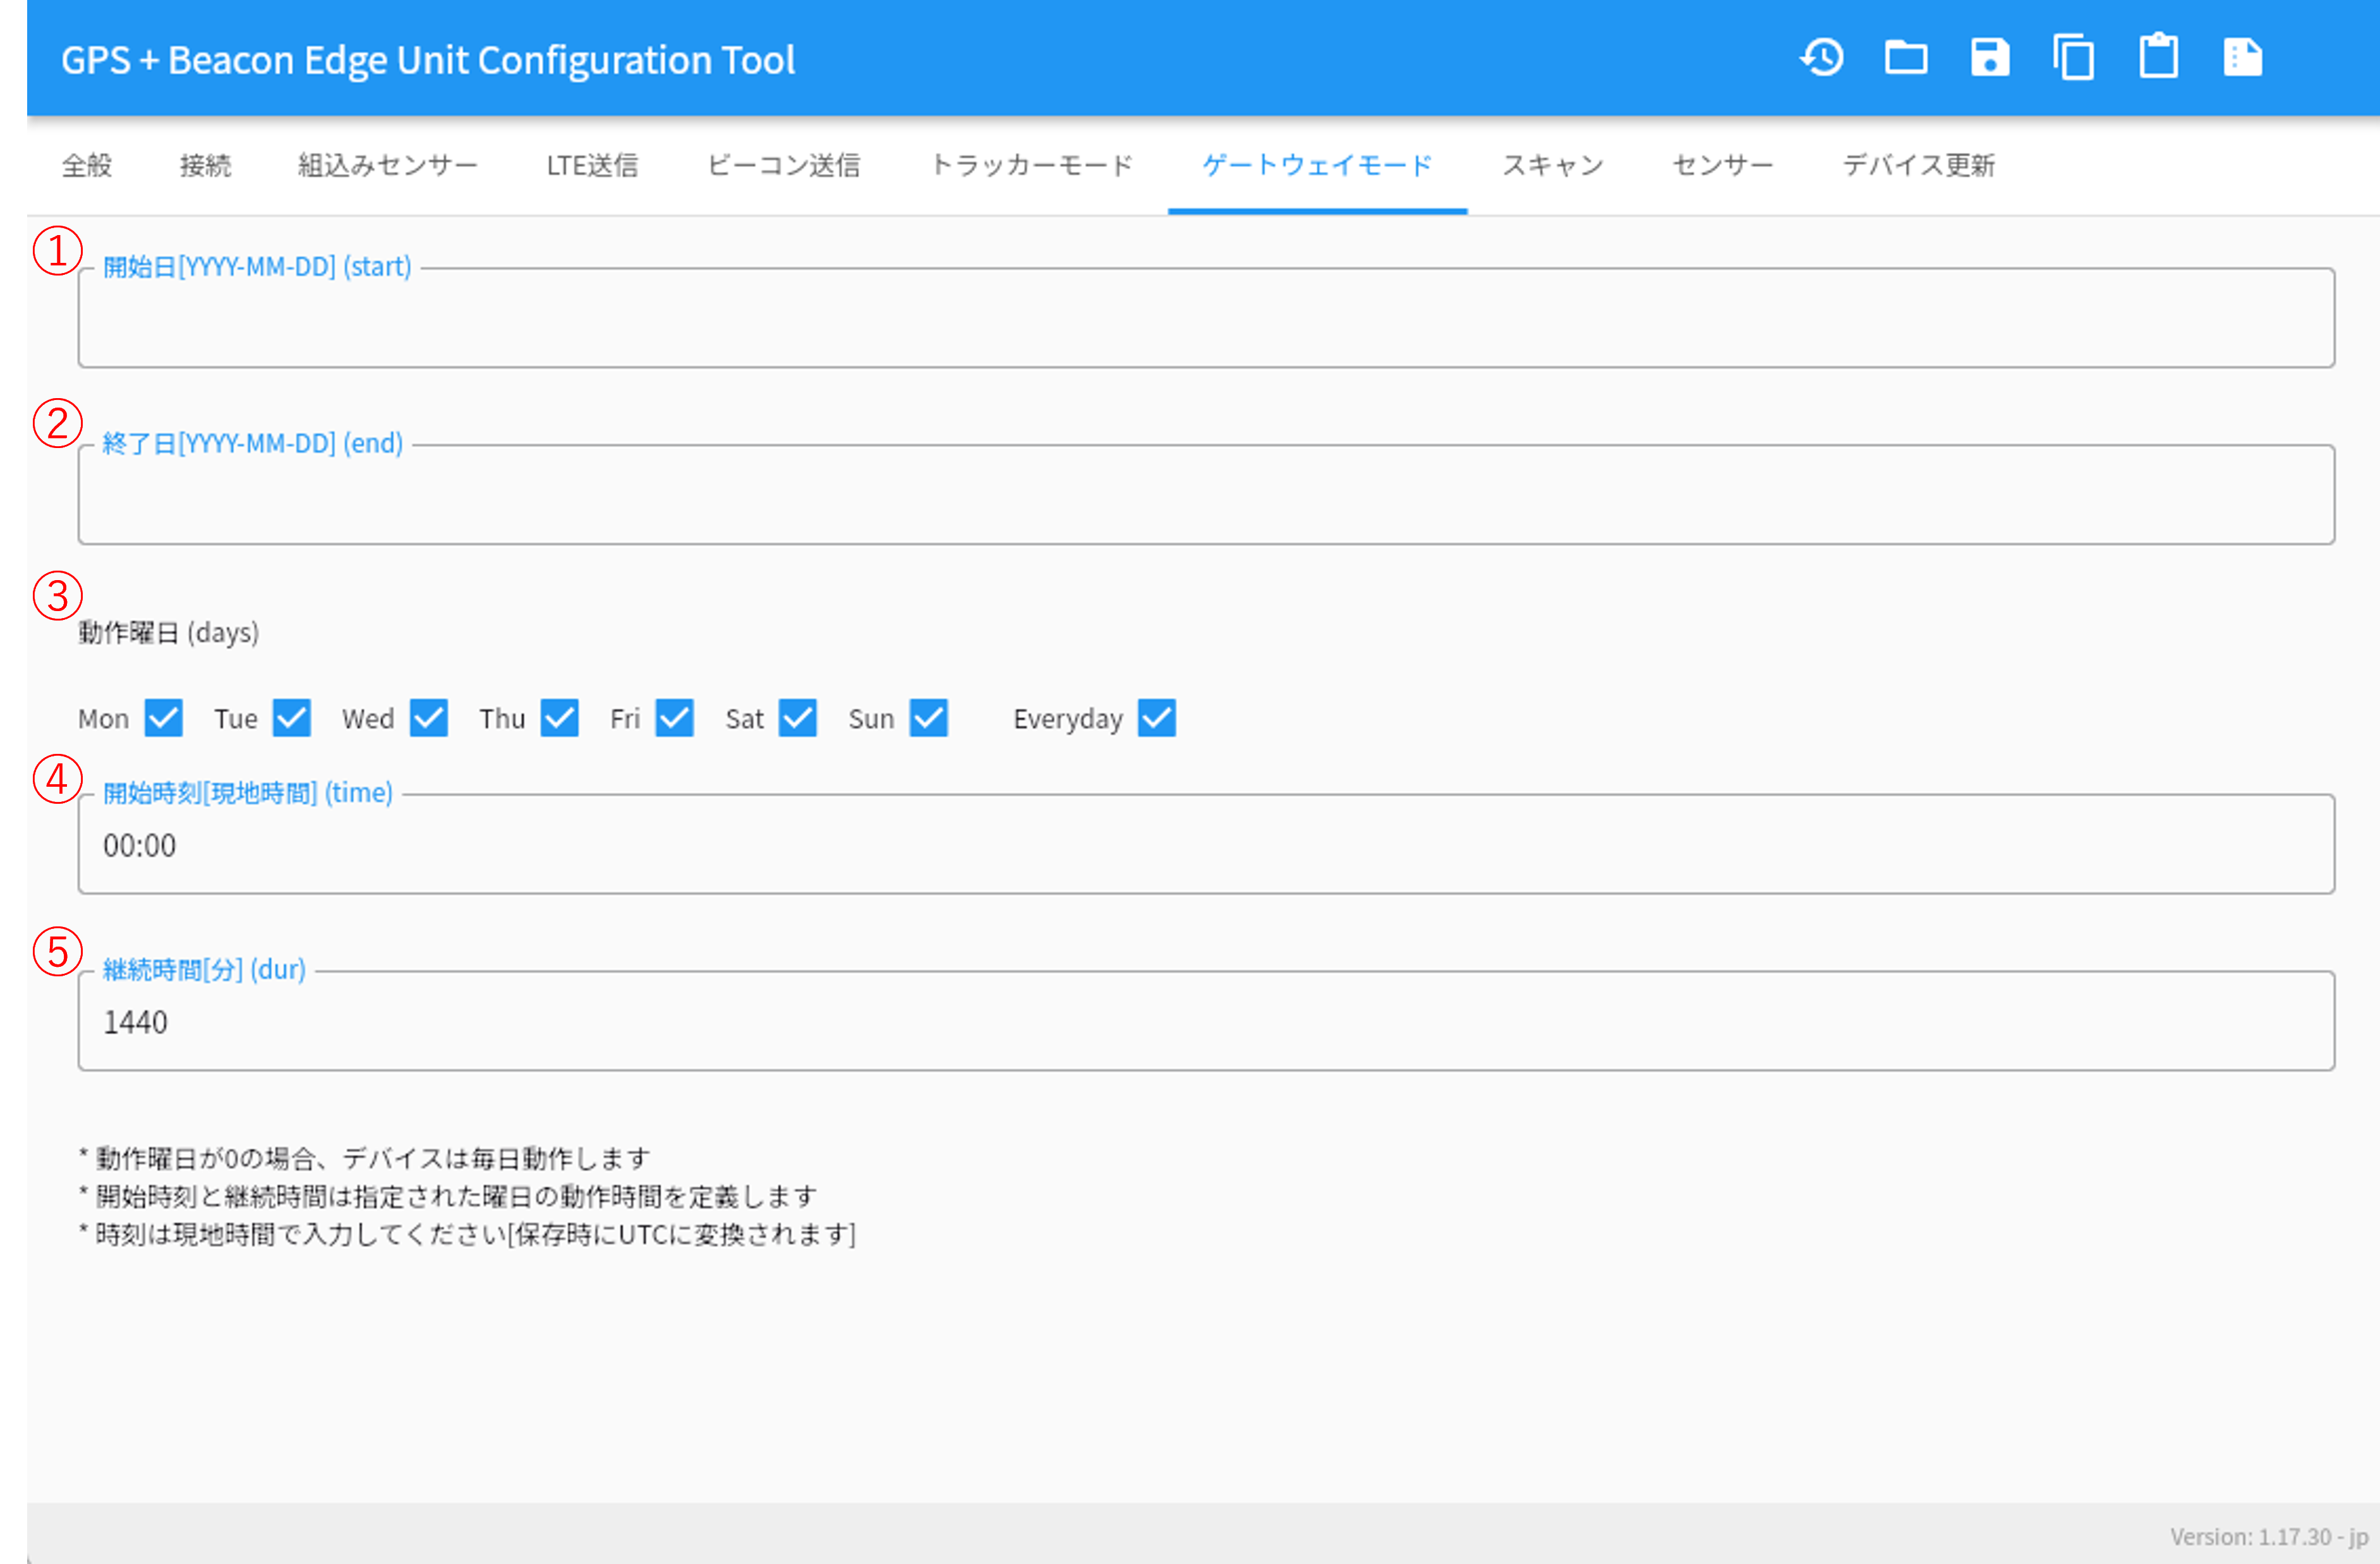Focus the 開始日 (start) date field
Image resolution: width=2380 pixels, height=1564 pixels.
[1206, 318]
